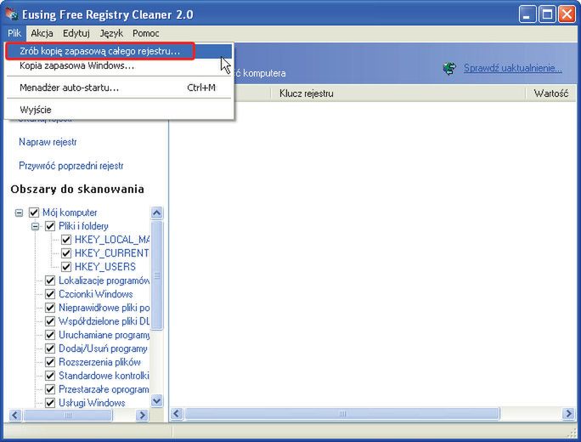581x442 pixels.
Task: Click results list horizontal scrollbar thumb
Action: click(x=342, y=413)
